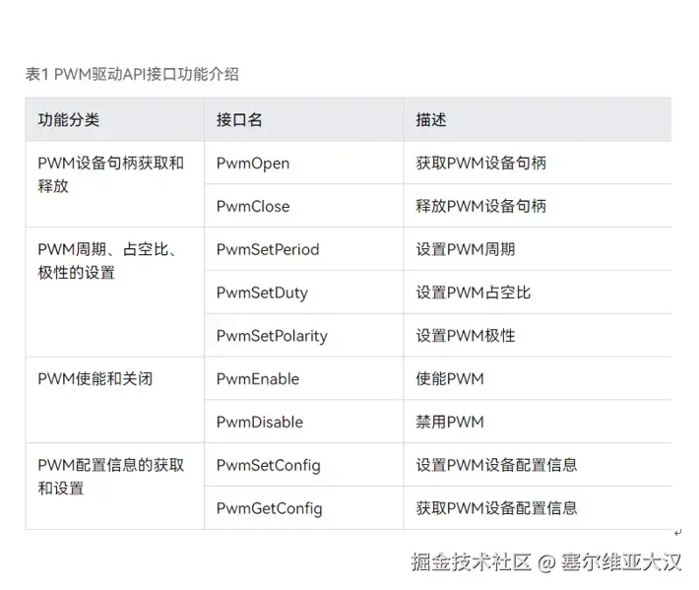Image resolution: width=699 pixels, height=590 pixels.
Task: Click the 获取PWM设备句柄 description
Action: click(x=480, y=164)
